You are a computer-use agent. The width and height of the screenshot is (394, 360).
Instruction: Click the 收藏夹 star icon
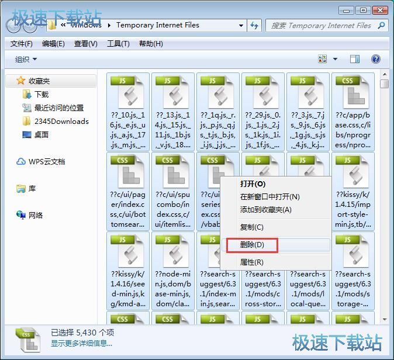point(20,81)
